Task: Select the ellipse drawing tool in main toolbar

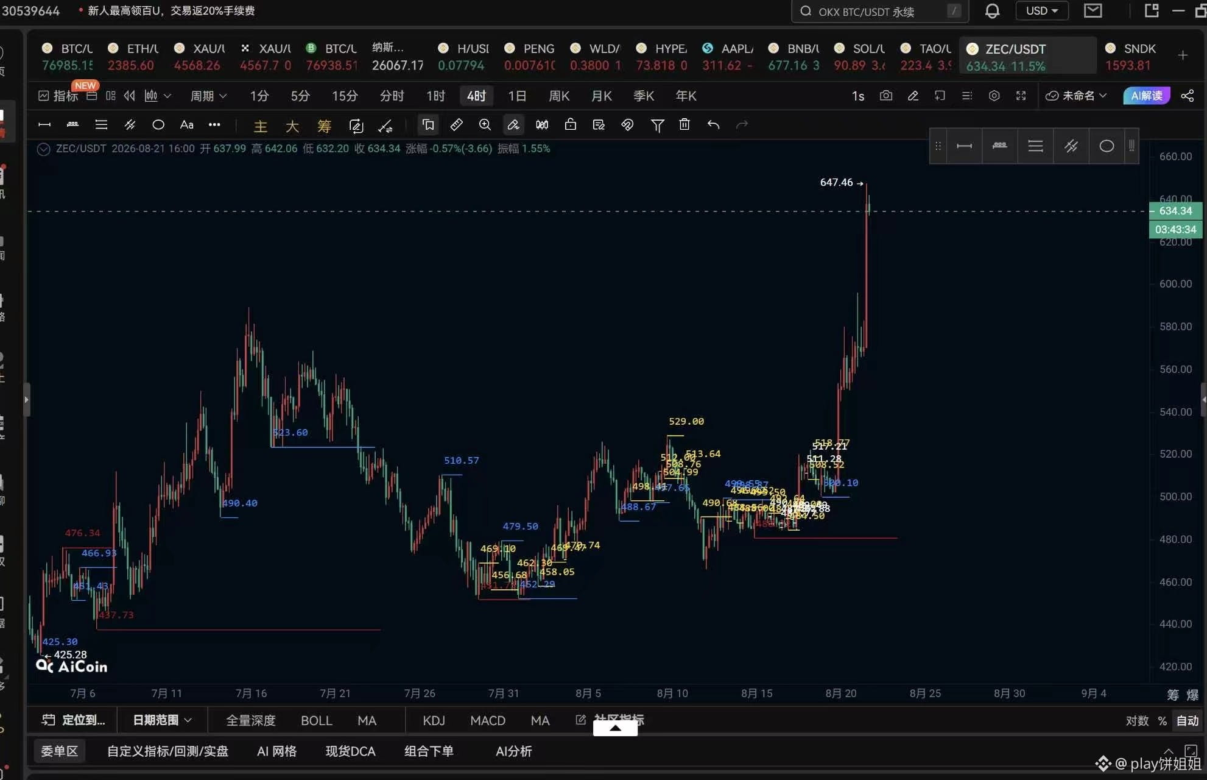Action: 158,125
